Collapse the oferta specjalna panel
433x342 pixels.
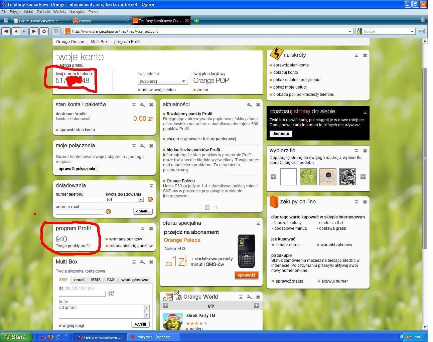coord(258,223)
